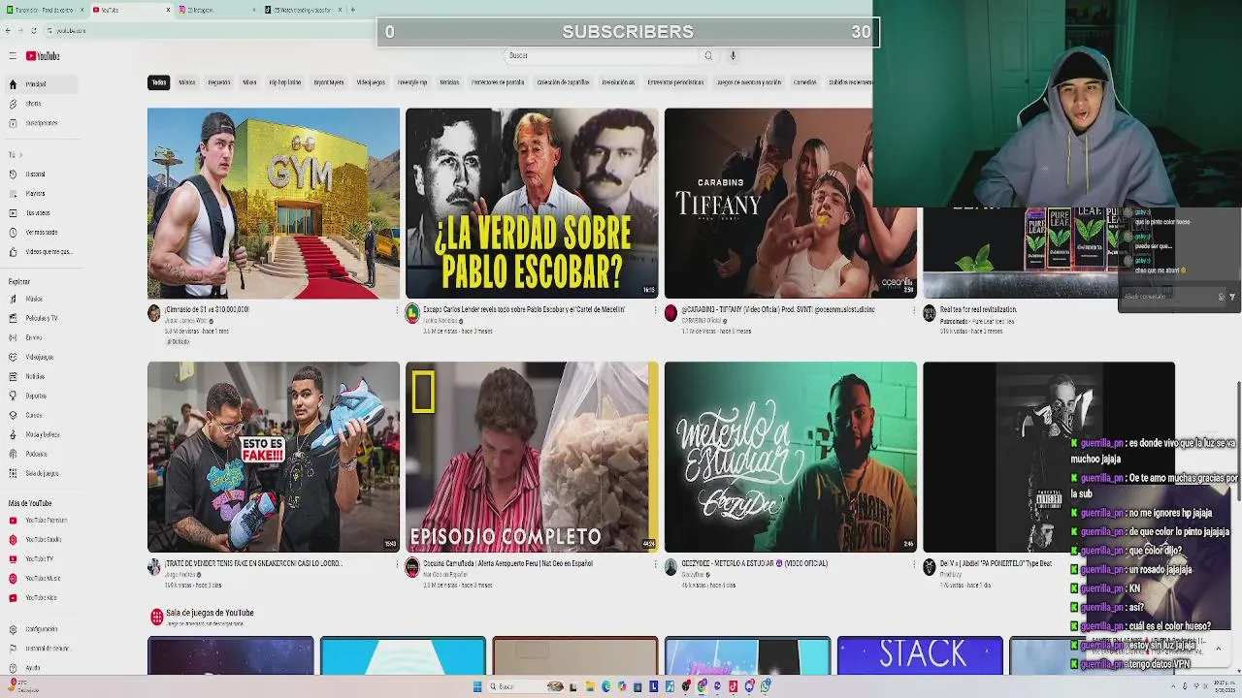
Task: Open the Carabin3 Tiffany video thumbnail
Action: coord(790,204)
